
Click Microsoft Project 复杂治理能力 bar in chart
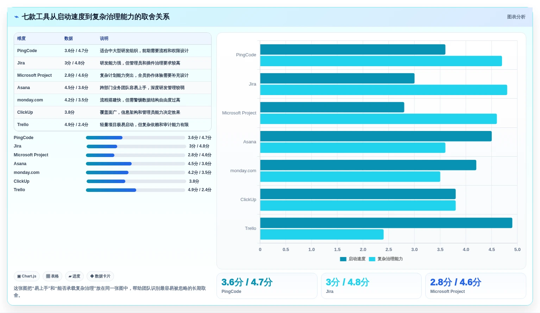[x=378, y=119]
